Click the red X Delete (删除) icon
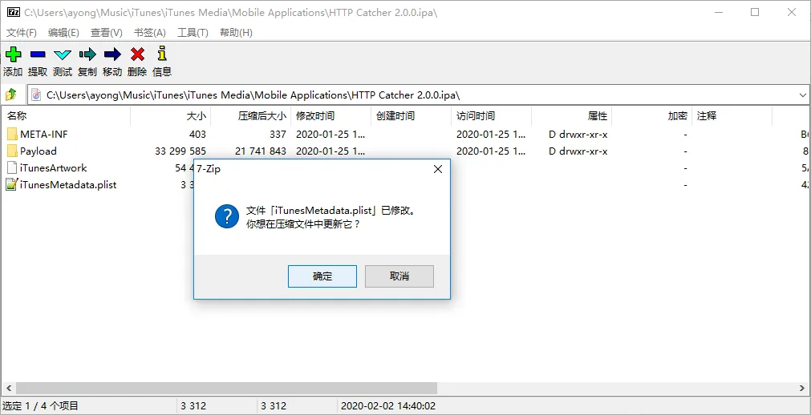 coord(137,54)
